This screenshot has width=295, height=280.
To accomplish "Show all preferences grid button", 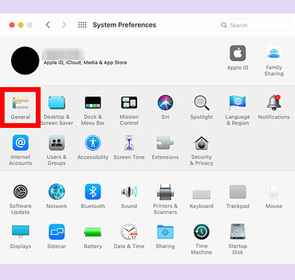I will [82, 25].
